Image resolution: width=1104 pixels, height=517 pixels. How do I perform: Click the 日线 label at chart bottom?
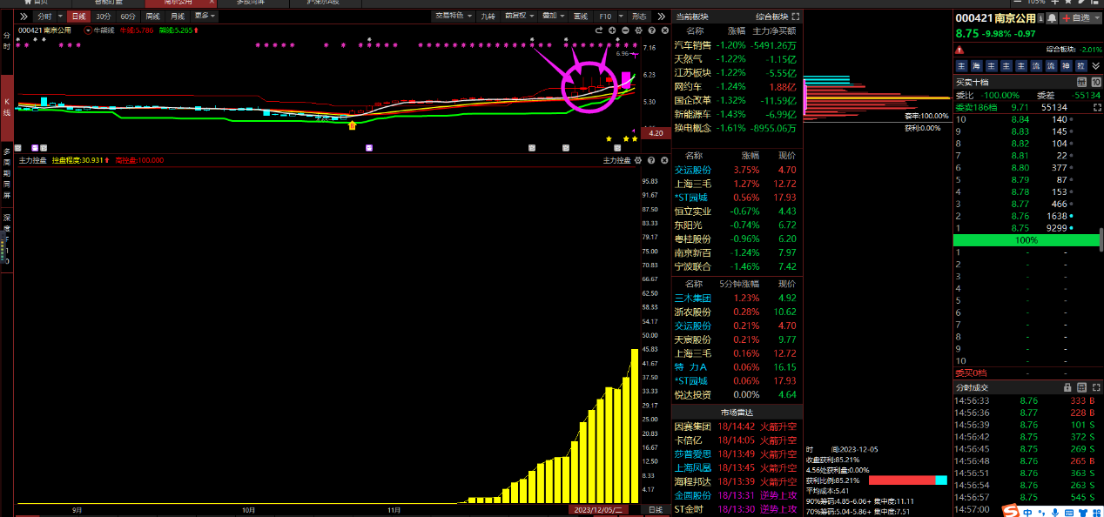(656, 509)
